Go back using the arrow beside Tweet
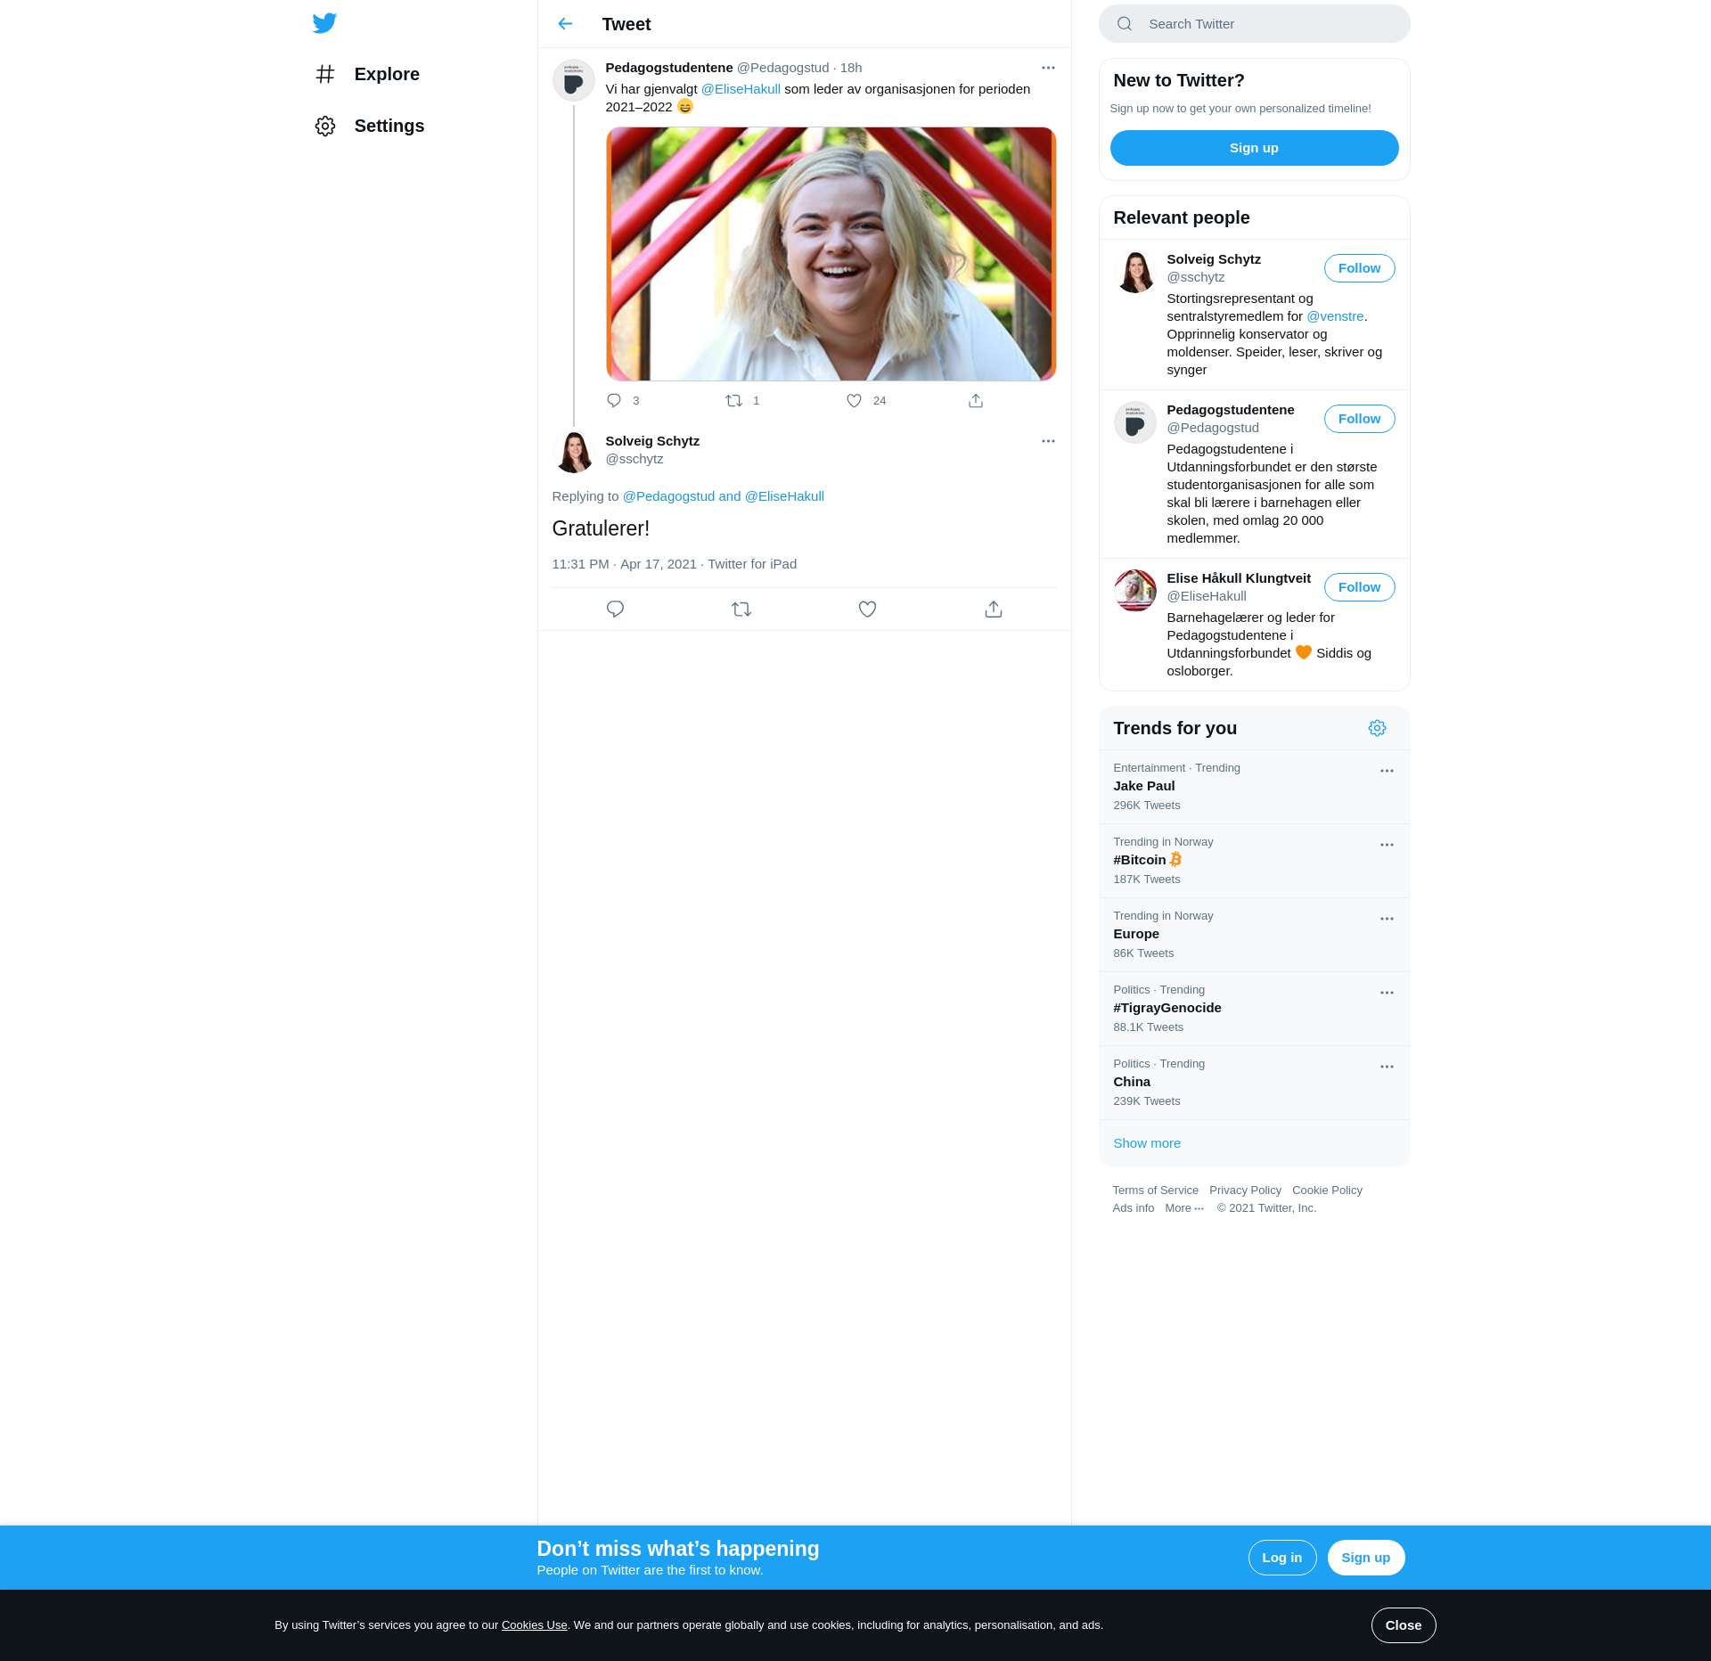The height and width of the screenshot is (1661, 1711). click(565, 24)
